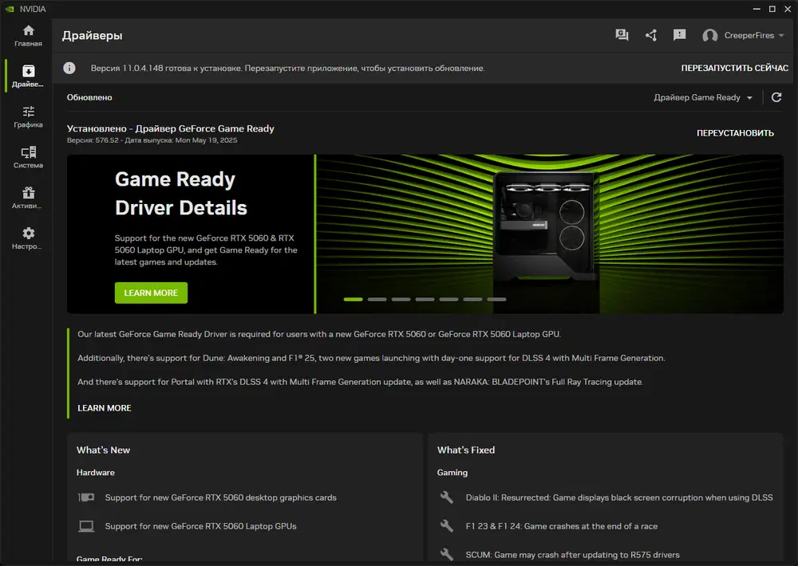The width and height of the screenshot is (798, 566).
Task: Click wrench icon beside SCUM fix
Action: coord(447,554)
